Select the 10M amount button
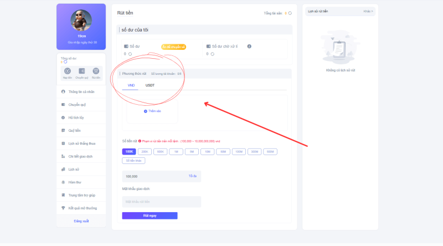This screenshot has width=443, height=246. (207, 152)
